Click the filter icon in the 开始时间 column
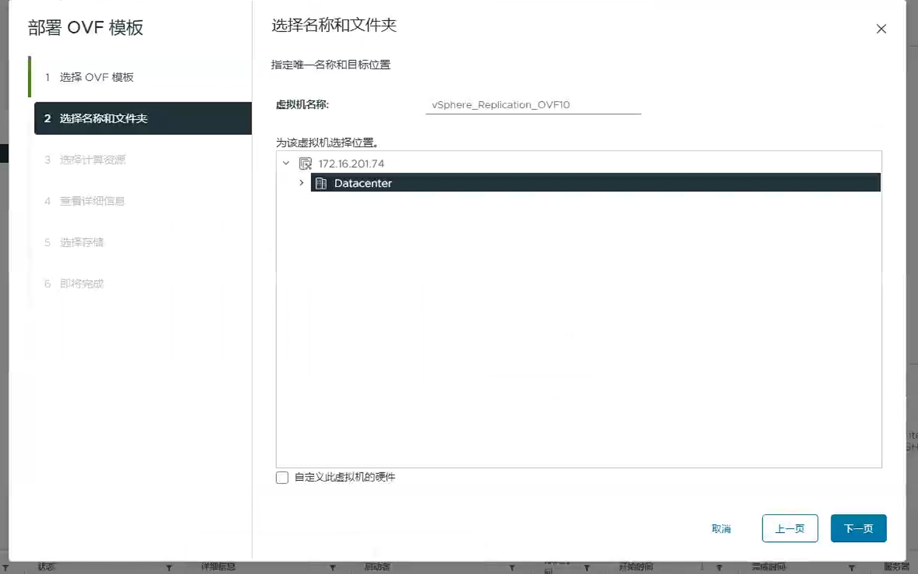 point(719,568)
